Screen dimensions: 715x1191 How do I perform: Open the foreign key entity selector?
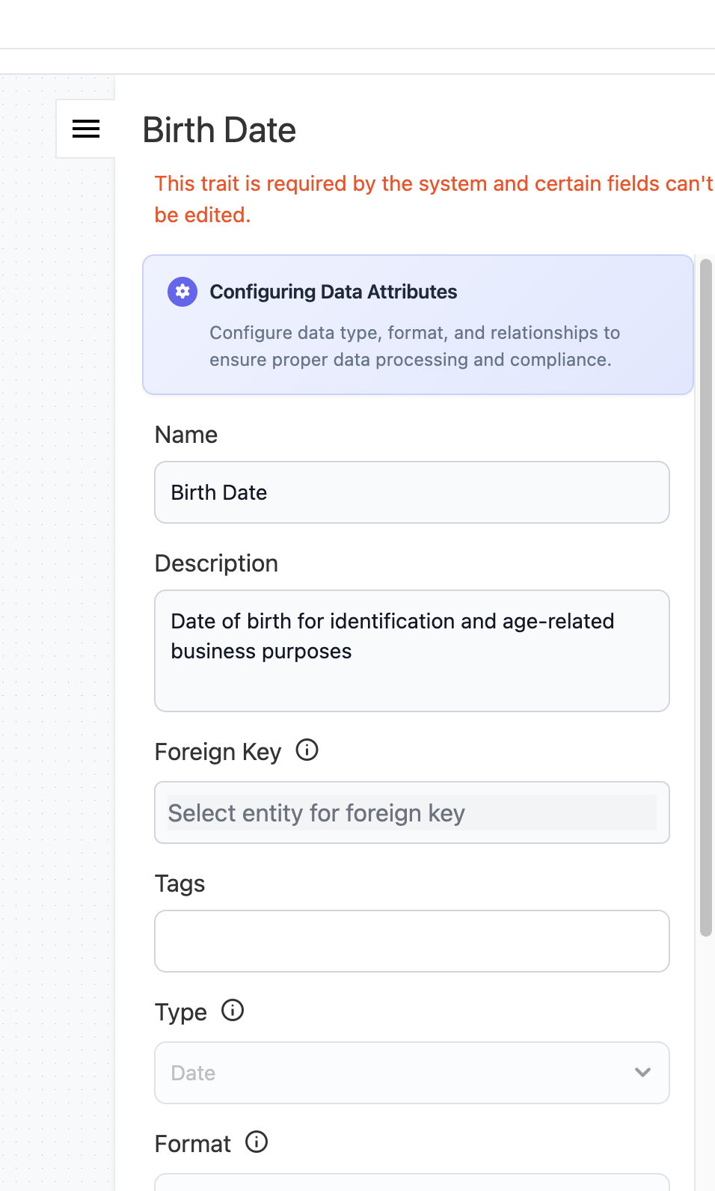tap(411, 812)
